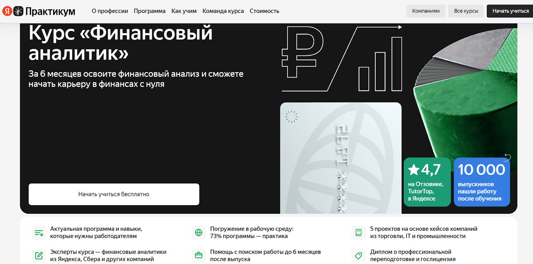Open "Команда курса" navigation item
533x264 pixels.
[x=223, y=11]
